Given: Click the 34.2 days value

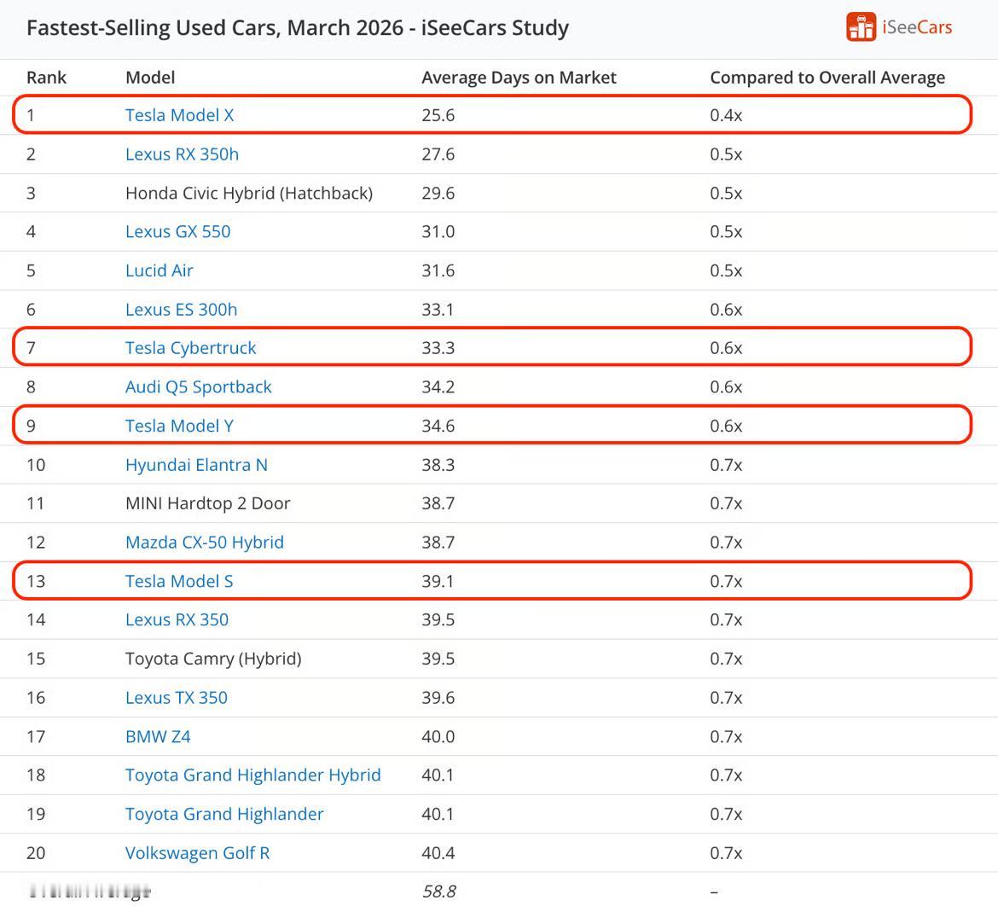Looking at the screenshot, I should pyautogui.click(x=438, y=387).
